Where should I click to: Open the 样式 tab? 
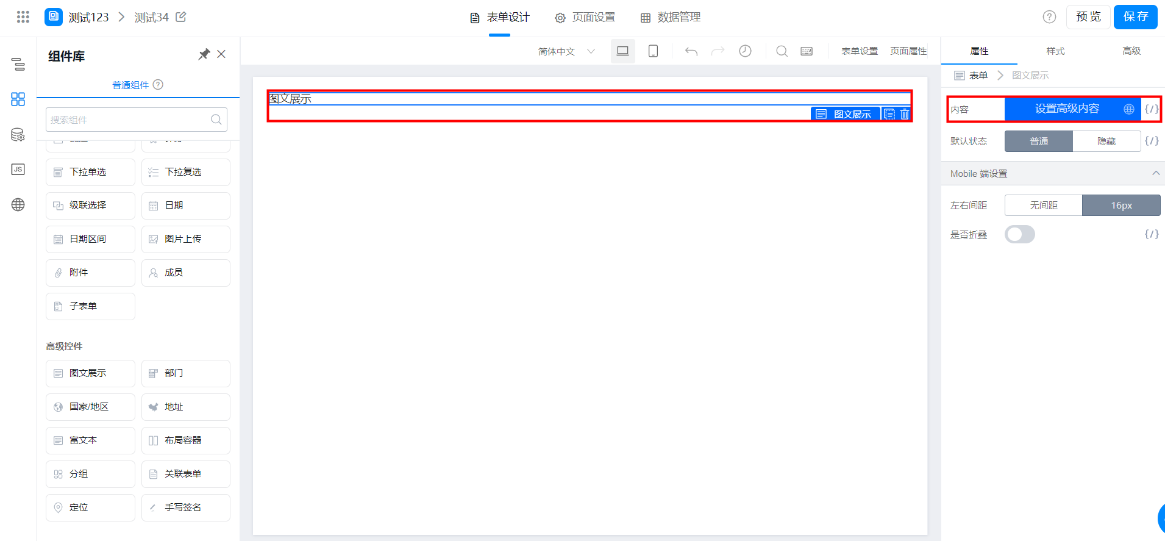tap(1055, 51)
